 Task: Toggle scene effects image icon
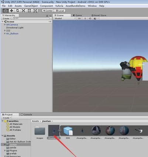95,18
